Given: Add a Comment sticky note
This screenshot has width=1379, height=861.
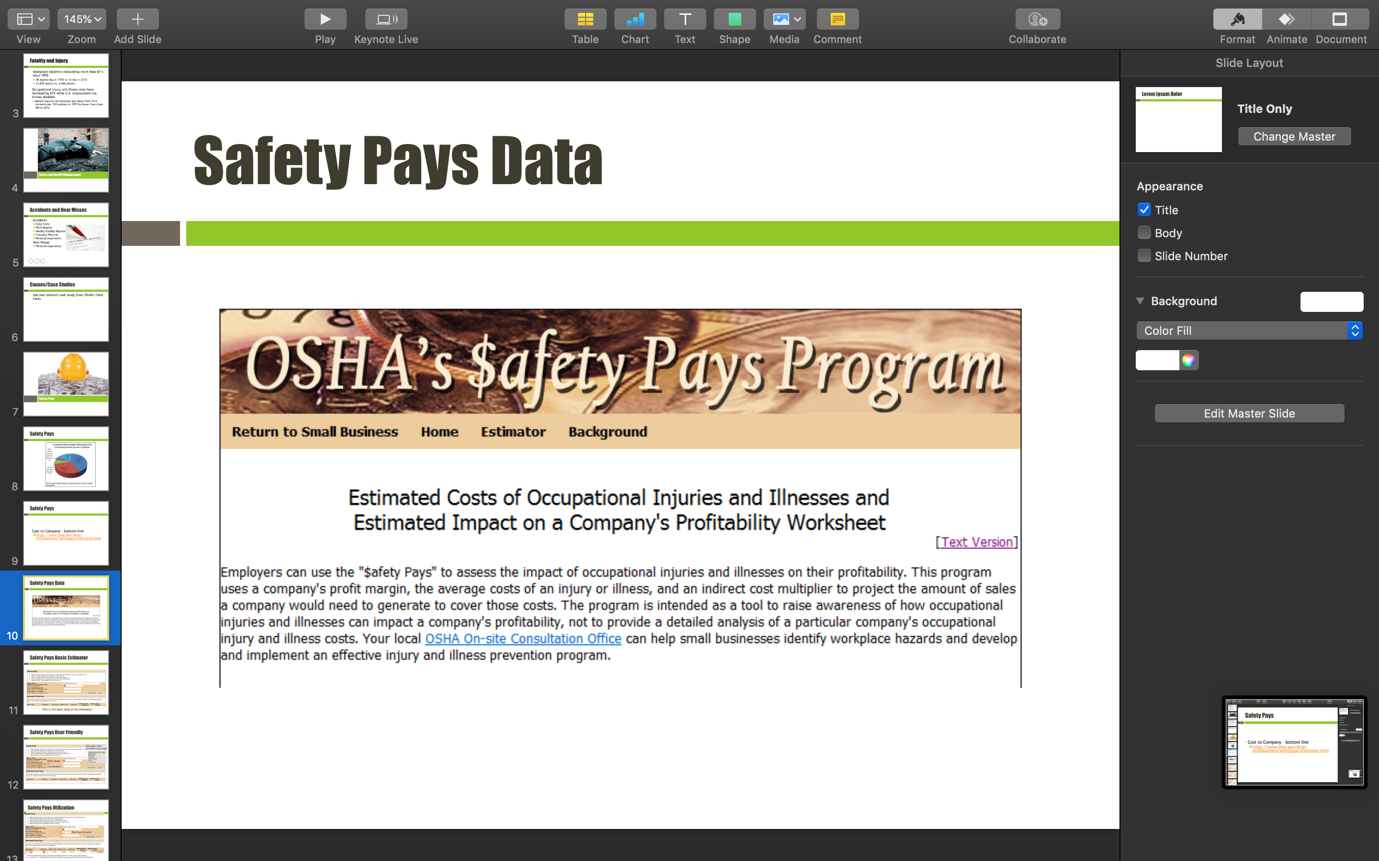Looking at the screenshot, I should (x=837, y=19).
